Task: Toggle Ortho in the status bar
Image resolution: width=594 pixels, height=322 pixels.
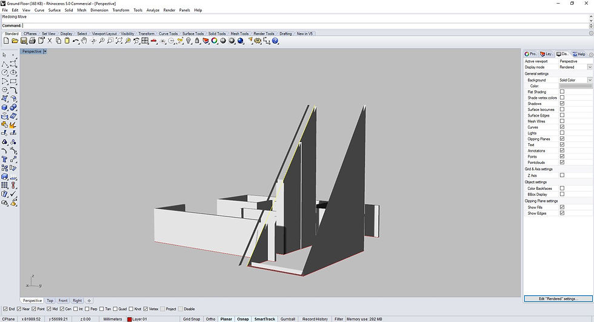Action: [x=211, y=319]
